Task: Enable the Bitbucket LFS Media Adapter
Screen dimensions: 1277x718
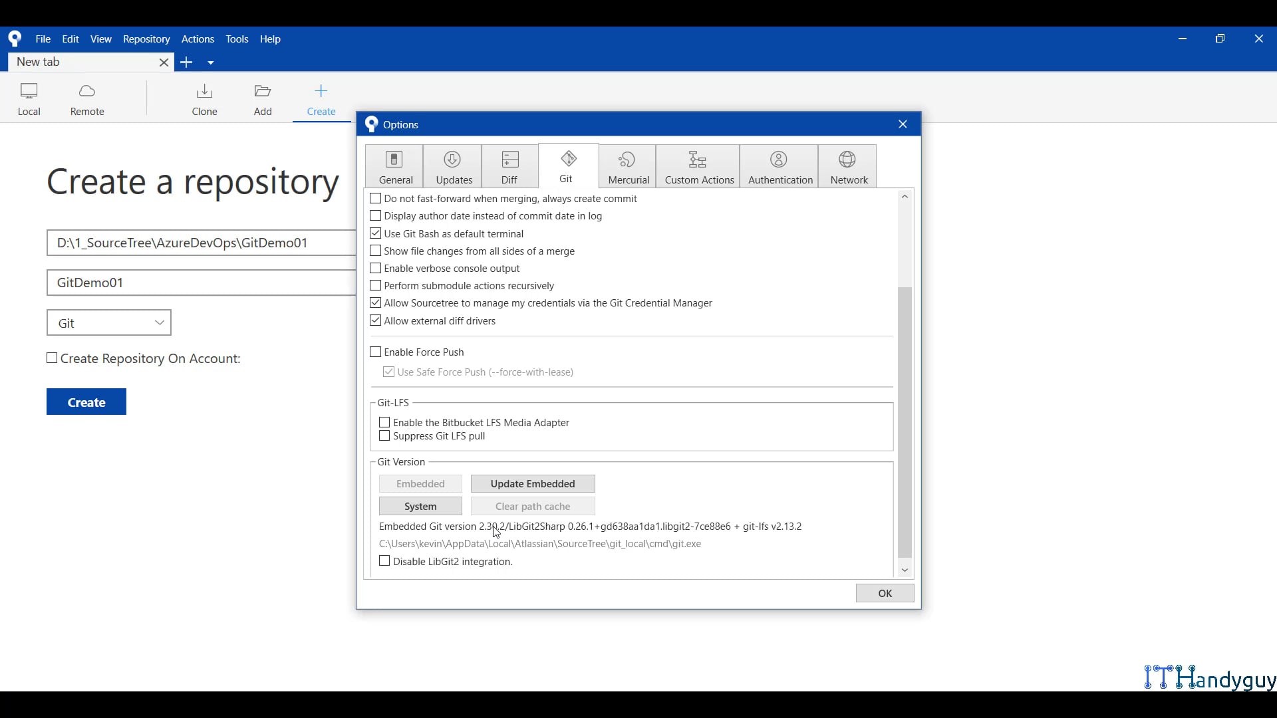Action: (x=383, y=422)
